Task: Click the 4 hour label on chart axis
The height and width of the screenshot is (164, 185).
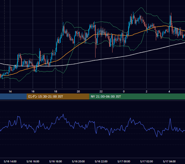Action: (169, 92)
